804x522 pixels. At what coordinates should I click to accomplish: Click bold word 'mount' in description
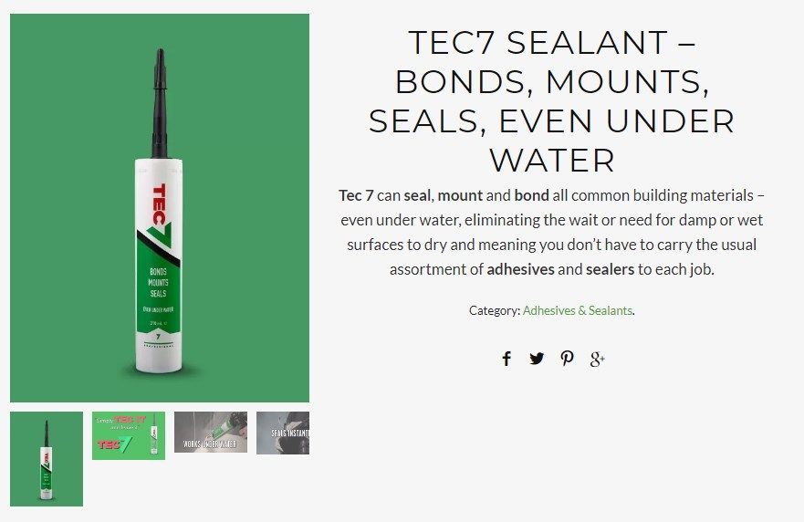click(460, 195)
